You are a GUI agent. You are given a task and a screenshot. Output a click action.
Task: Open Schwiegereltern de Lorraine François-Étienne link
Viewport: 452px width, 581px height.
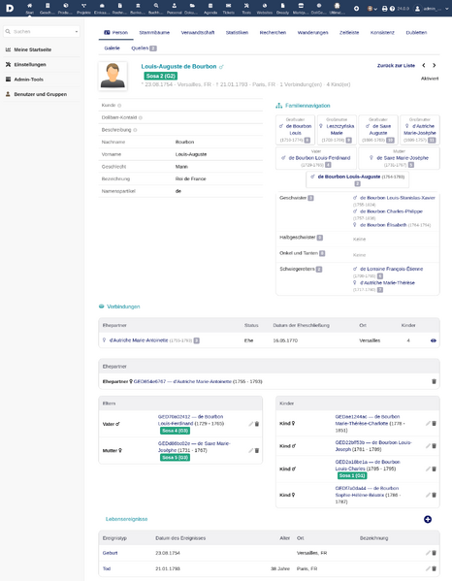[391, 269]
